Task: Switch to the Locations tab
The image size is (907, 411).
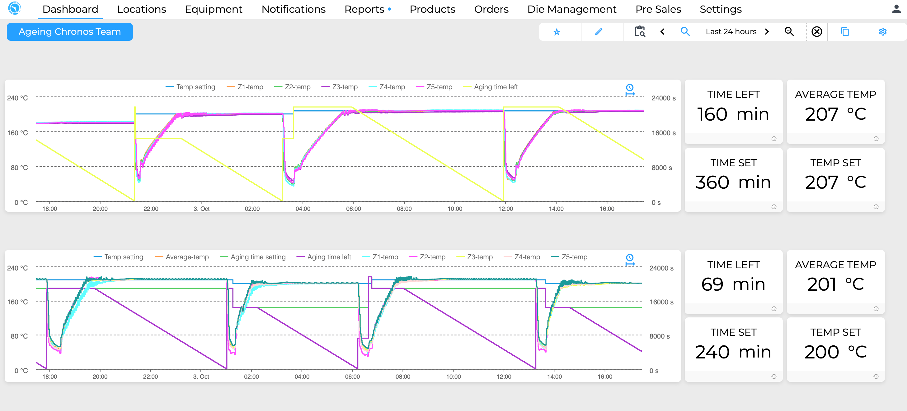Action: pyautogui.click(x=142, y=9)
